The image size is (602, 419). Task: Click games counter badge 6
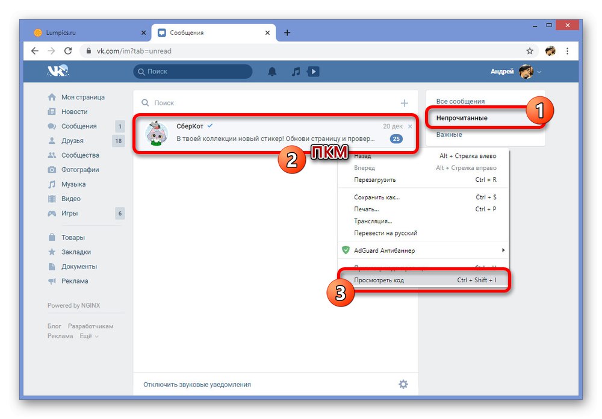(x=120, y=213)
